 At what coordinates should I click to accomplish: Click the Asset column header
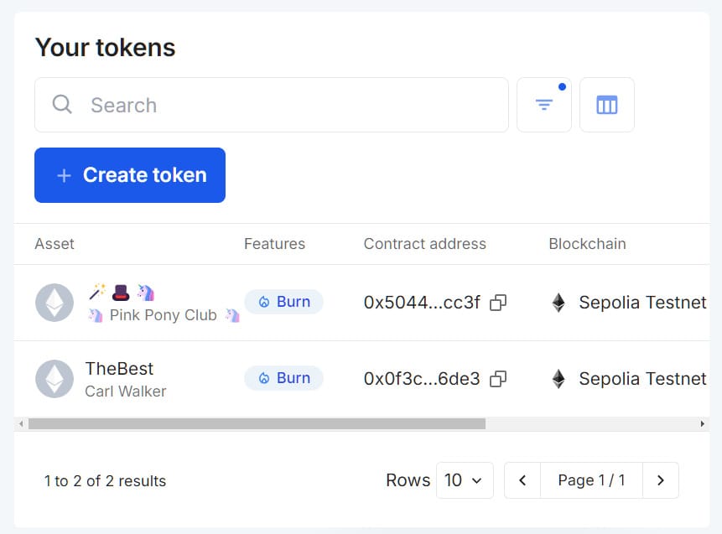[x=54, y=244]
